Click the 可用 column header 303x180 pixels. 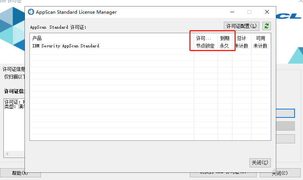click(x=261, y=38)
